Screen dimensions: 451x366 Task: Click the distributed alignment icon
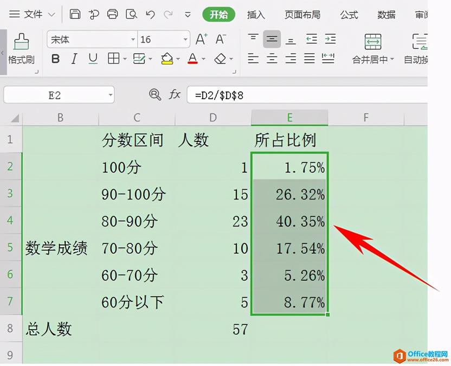328,59
